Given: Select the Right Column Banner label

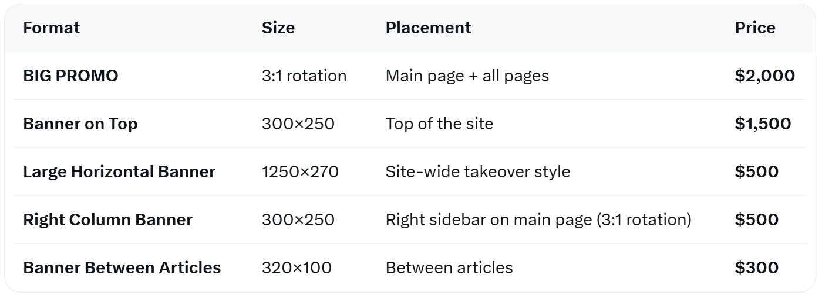Looking at the screenshot, I should 108,219.
